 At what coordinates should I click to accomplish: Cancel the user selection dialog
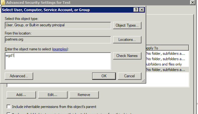pyautogui.click(x=129, y=76)
